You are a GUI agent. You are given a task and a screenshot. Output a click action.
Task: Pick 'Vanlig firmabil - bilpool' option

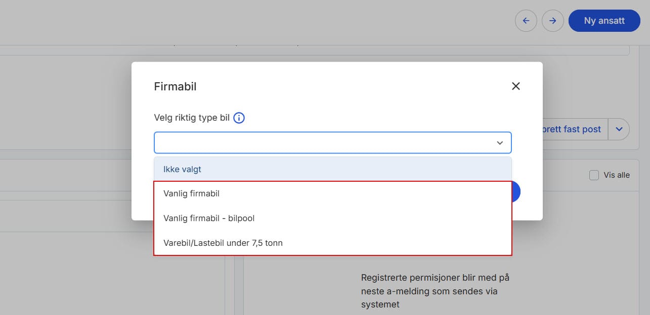(333, 218)
